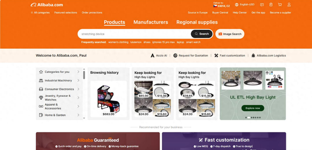Click the Apparel & Accessories icon

coord(41,106)
